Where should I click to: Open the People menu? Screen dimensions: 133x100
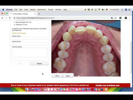pos(51,10)
